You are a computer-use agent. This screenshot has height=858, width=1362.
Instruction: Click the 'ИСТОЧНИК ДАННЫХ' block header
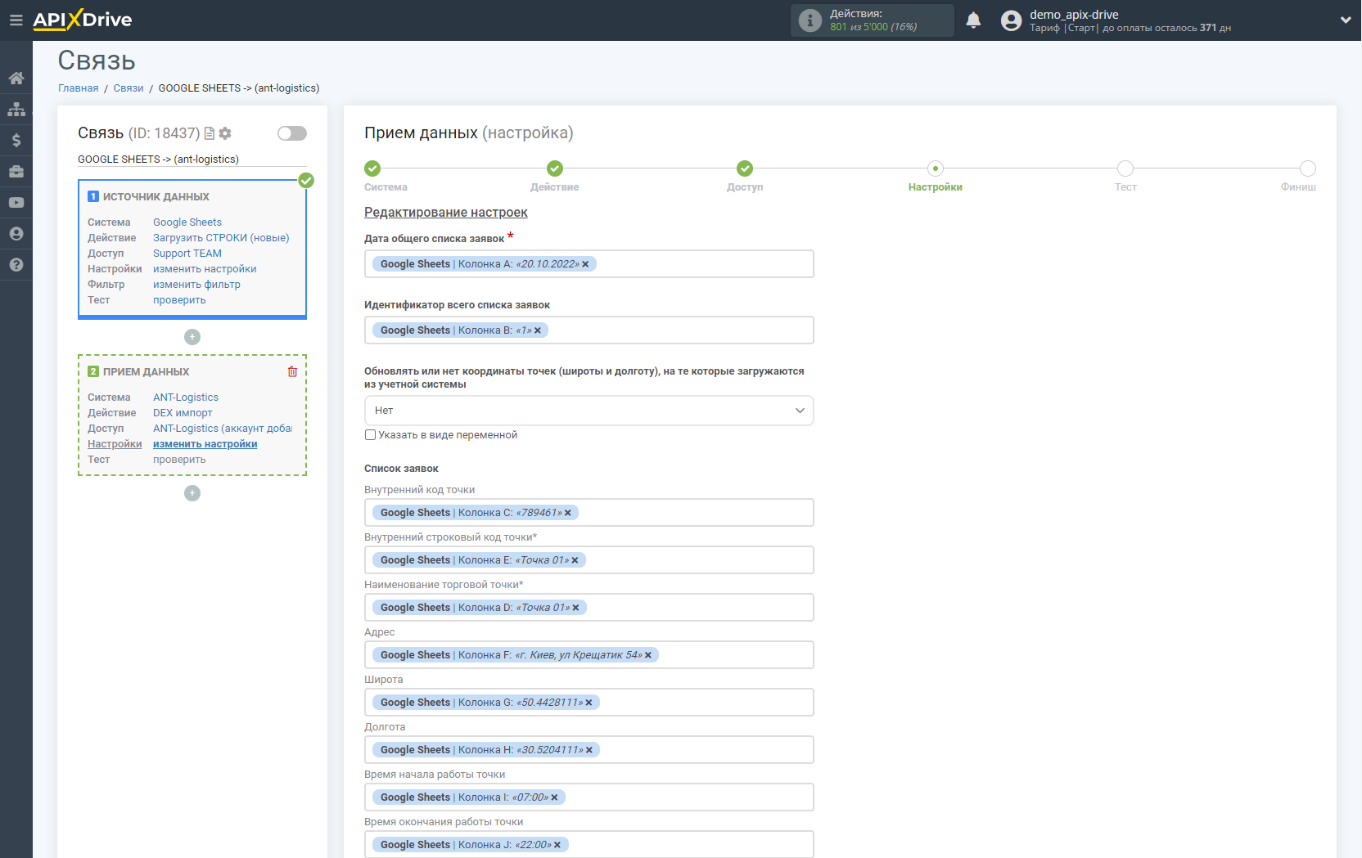coord(156,197)
